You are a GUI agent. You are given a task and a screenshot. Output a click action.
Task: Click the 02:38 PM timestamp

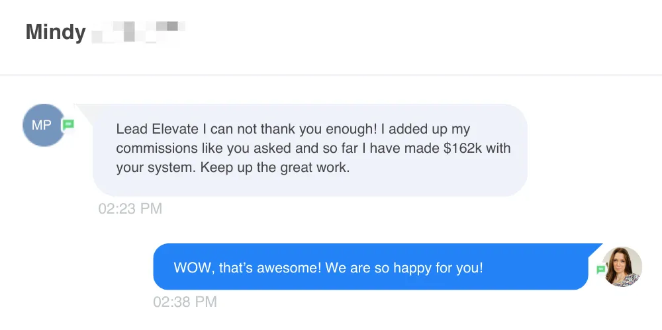[x=185, y=302]
